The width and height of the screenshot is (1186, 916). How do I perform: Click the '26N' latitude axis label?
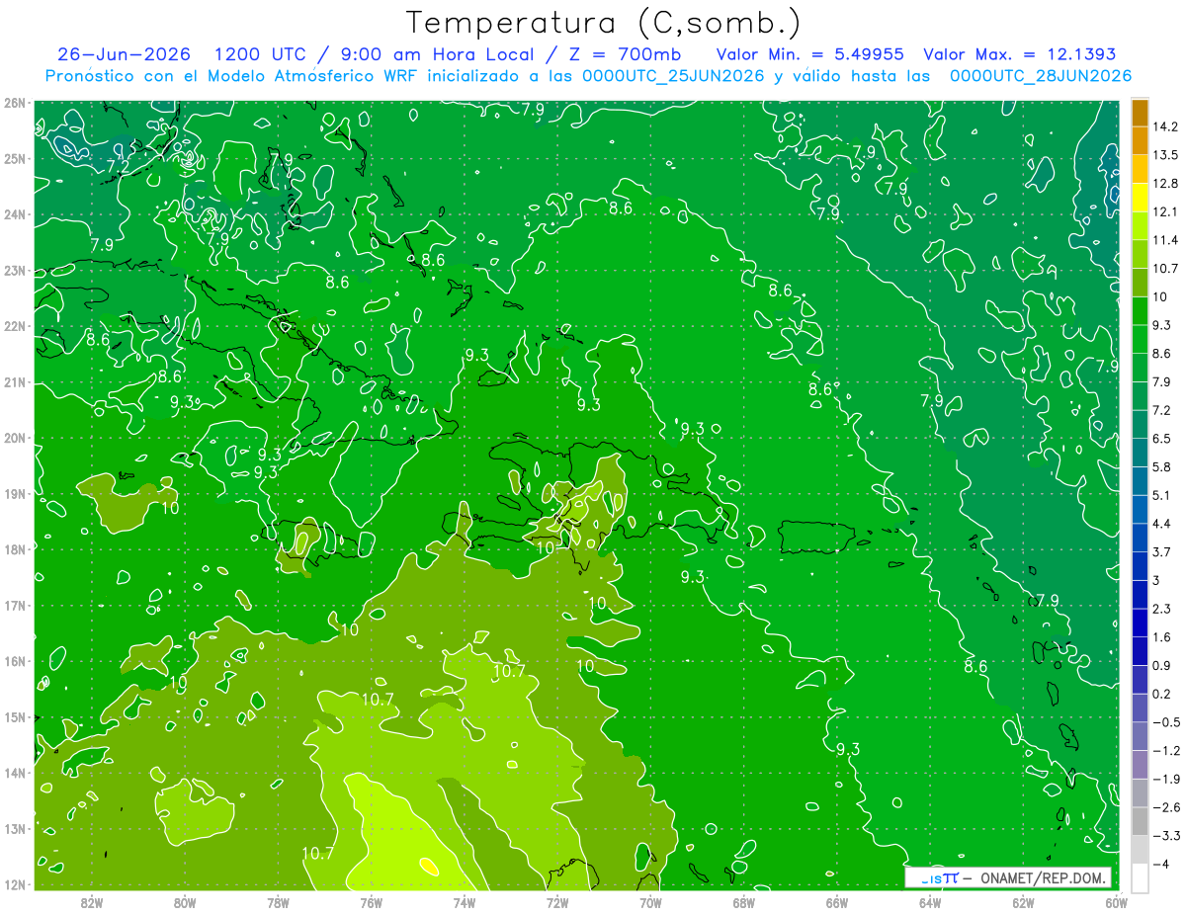tap(14, 103)
